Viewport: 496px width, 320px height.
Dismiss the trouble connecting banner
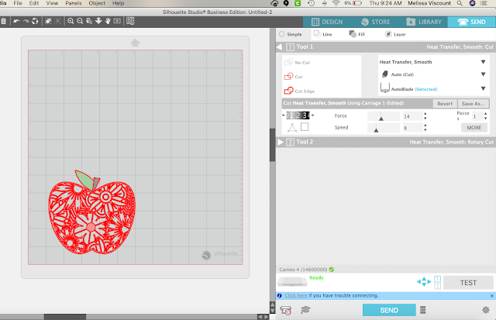(492, 296)
